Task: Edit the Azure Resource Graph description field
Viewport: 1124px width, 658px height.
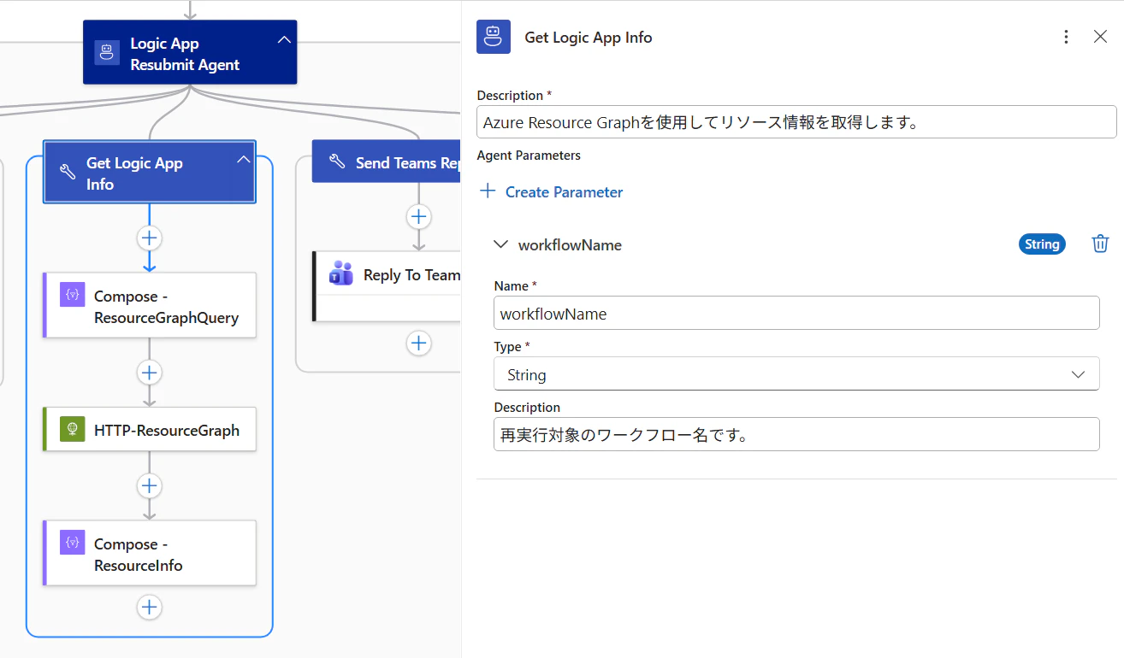Action: coord(796,122)
